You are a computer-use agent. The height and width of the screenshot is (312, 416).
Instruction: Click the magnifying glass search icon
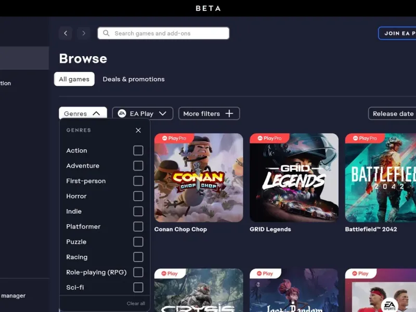click(x=106, y=33)
